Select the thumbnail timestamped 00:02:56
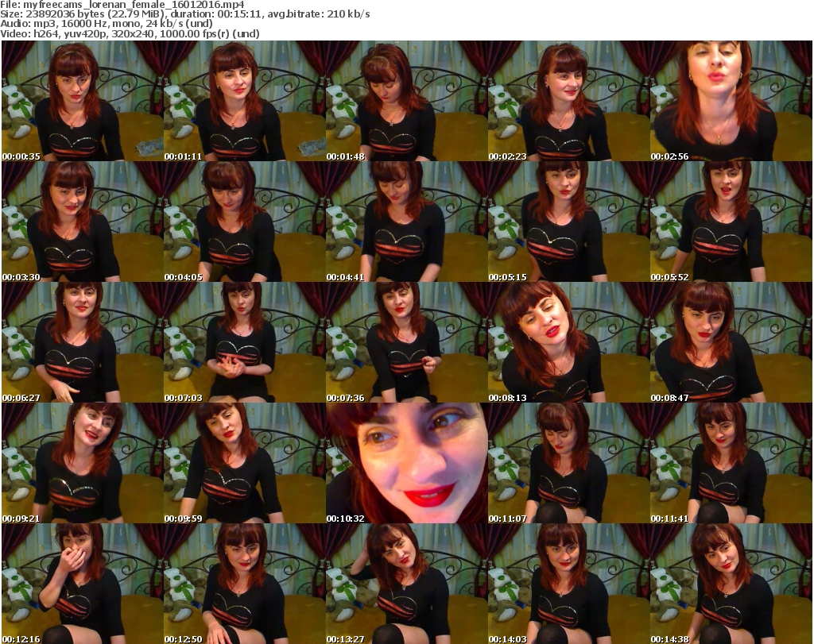The image size is (814, 644). (x=731, y=101)
